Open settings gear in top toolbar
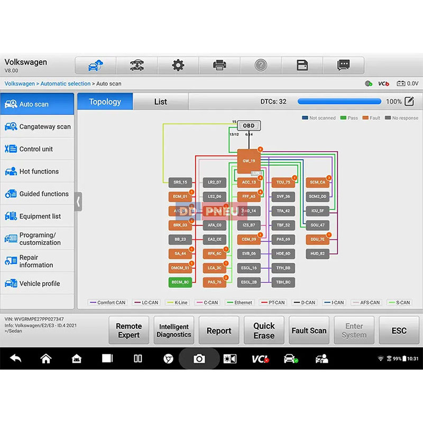 pyautogui.click(x=178, y=66)
